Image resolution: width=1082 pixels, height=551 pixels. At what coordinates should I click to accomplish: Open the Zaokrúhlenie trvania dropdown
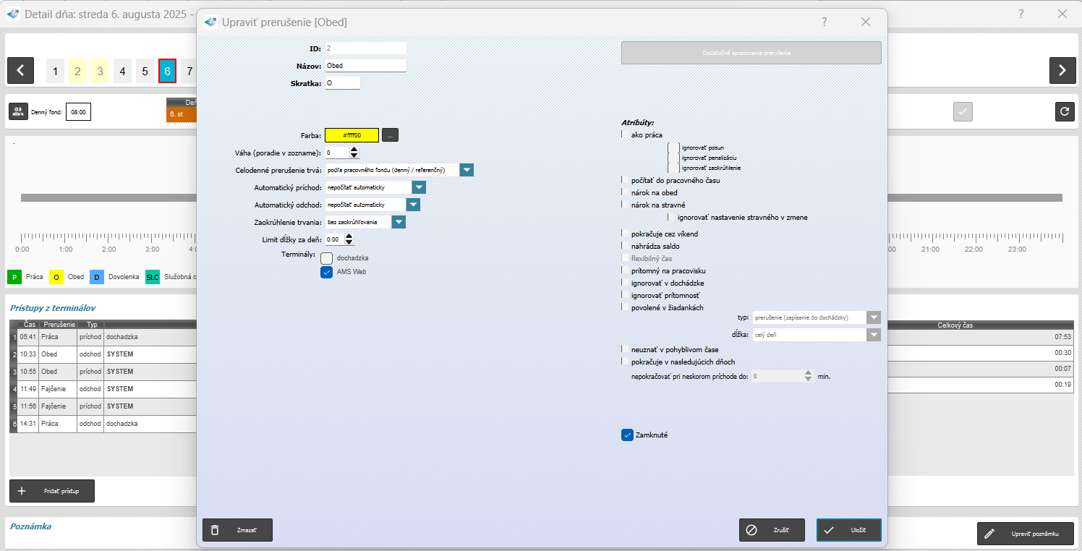tap(399, 222)
